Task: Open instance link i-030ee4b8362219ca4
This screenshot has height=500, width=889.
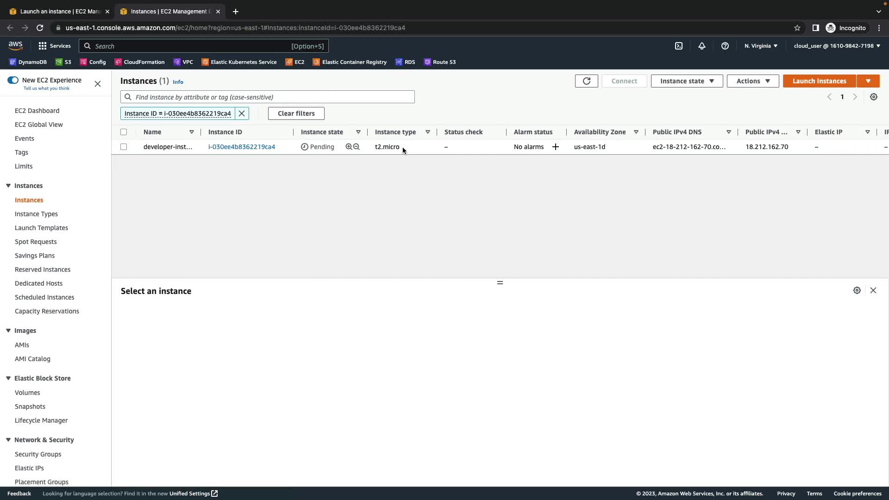Action: coord(241,147)
